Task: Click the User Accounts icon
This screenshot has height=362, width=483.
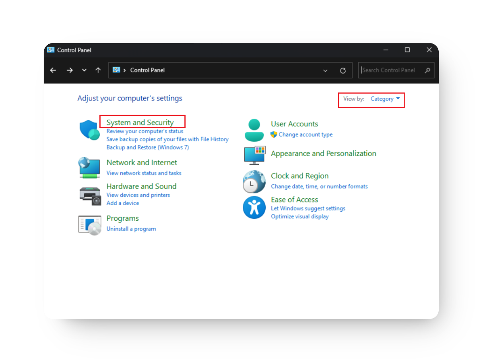Action: point(254,130)
